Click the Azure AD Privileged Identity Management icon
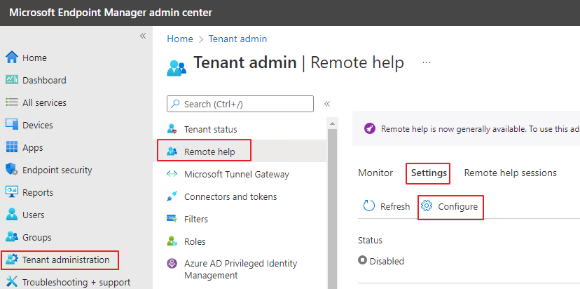Viewport: 580px width, 289px height. (172, 264)
